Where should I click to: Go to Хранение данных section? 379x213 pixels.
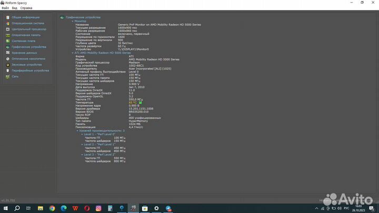pyautogui.click(x=24, y=53)
